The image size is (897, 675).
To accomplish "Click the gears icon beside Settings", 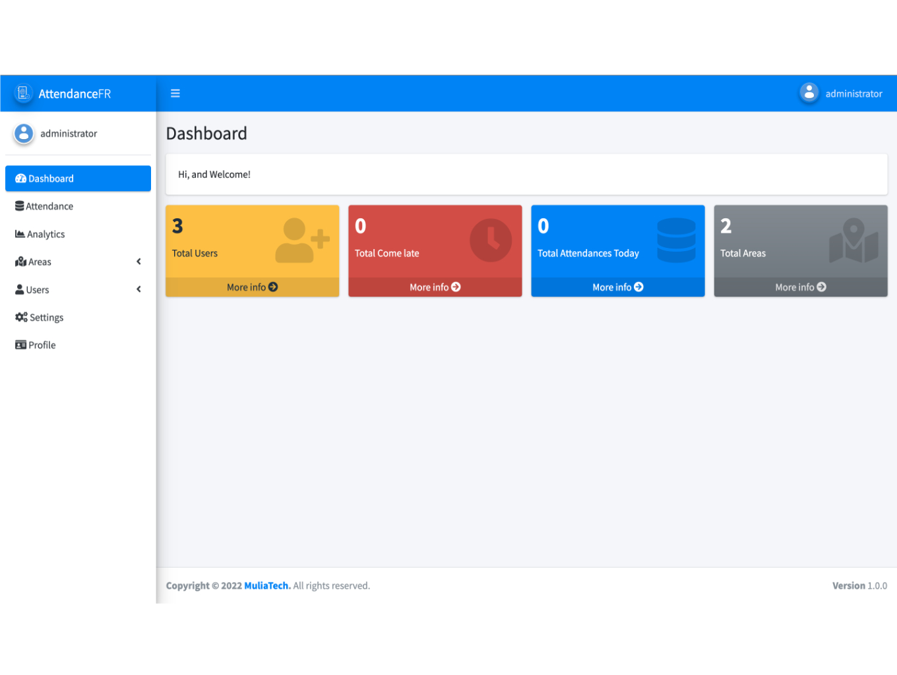I will 21,318.
